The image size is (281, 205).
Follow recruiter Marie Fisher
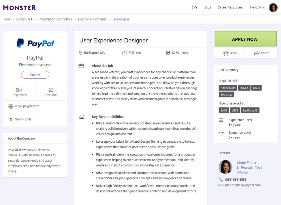[243, 172]
